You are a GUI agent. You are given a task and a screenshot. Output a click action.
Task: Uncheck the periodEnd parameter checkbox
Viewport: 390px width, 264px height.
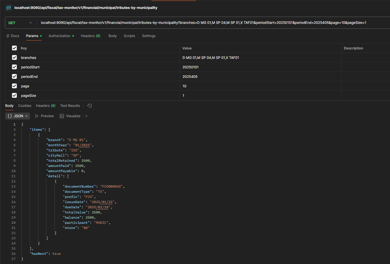14,76
